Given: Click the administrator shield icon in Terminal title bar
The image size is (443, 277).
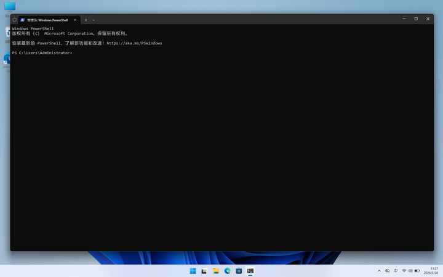Looking at the screenshot, I should coord(14,20).
